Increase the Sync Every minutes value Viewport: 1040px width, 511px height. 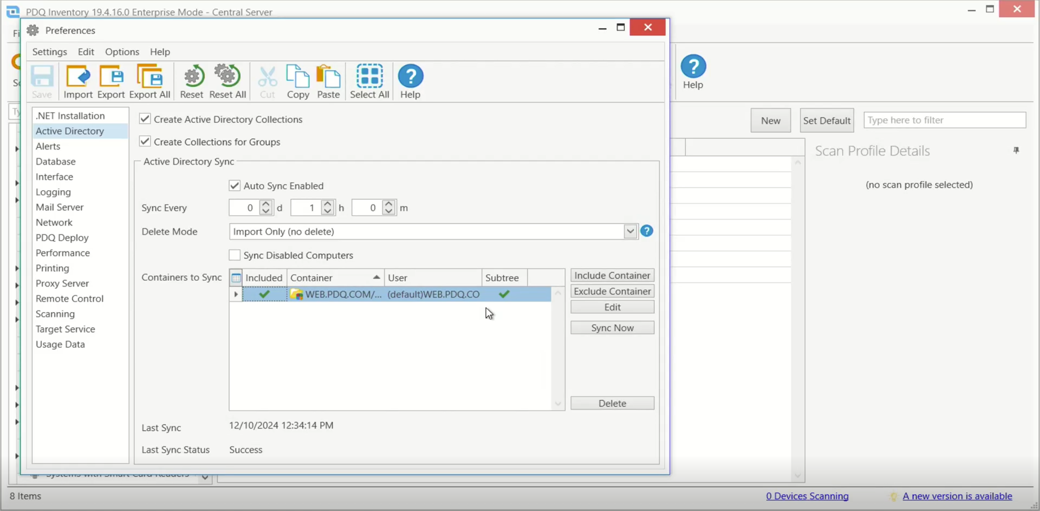pos(388,204)
